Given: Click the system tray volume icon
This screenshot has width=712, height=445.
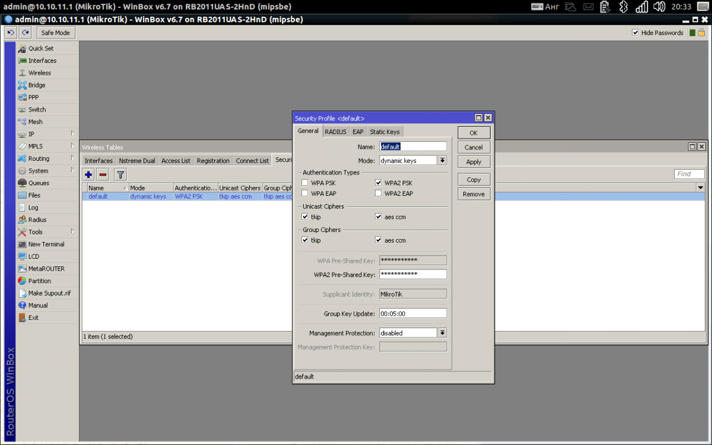Looking at the screenshot, I should pos(659,7).
